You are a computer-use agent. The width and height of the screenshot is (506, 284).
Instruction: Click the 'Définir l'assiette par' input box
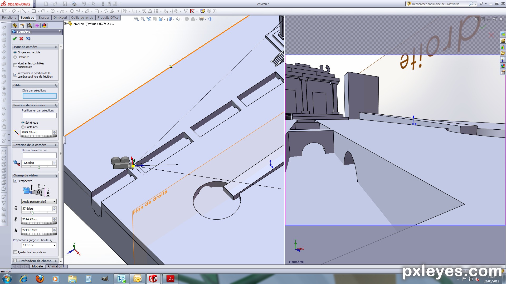(40, 155)
